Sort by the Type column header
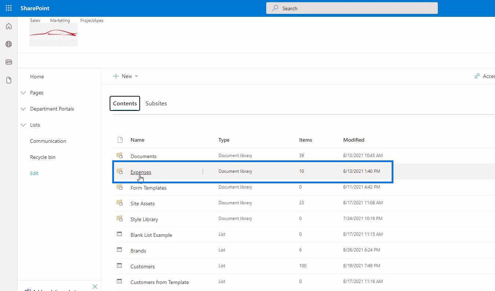 [x=224, y=140]
